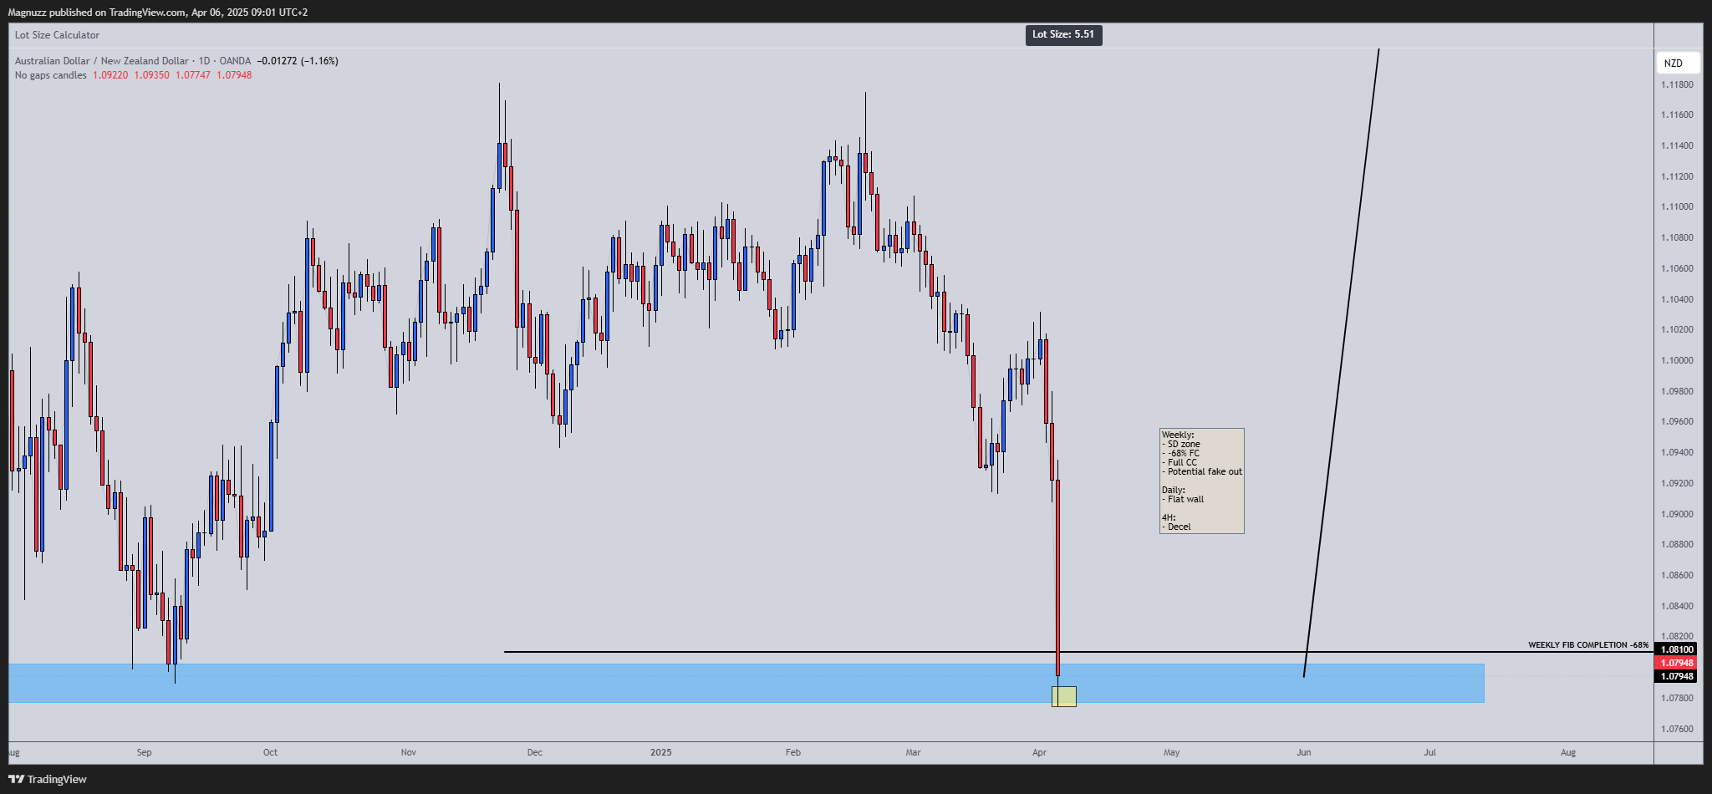
Task: Click the 1.09000 price scale value
Action: (1677, 514)
